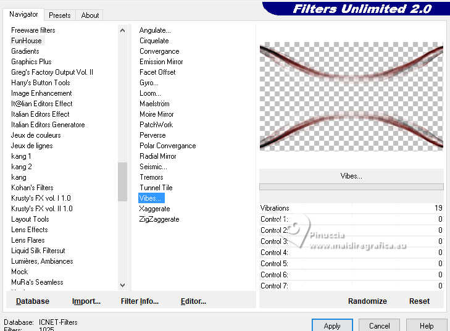
Task: Open the About tab
Action: point(90,15)
